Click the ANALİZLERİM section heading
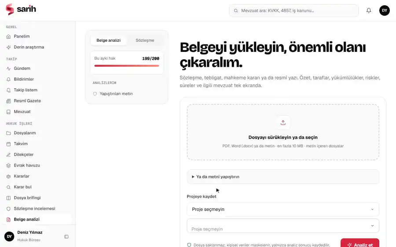Screen dimensions: 396x247 click(x=105, y=83)
